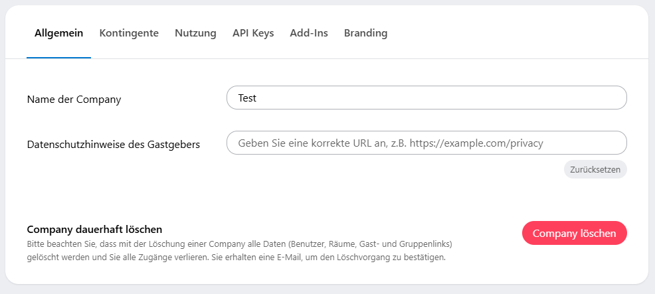655x294 pixels.
Task: Click the deletion warning paragraph text
Action: pos(239,250)
